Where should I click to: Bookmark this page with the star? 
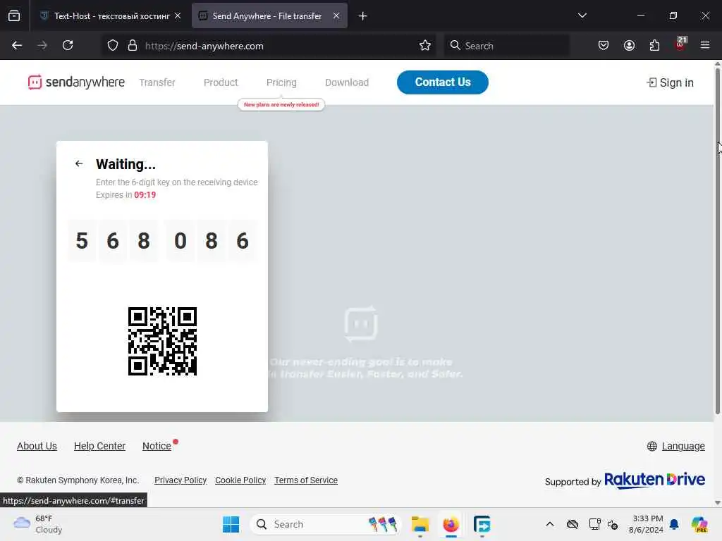(425, 46)
